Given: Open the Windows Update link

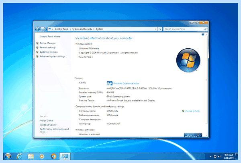Looking at the screenshot, I should [x=48, y=125].
